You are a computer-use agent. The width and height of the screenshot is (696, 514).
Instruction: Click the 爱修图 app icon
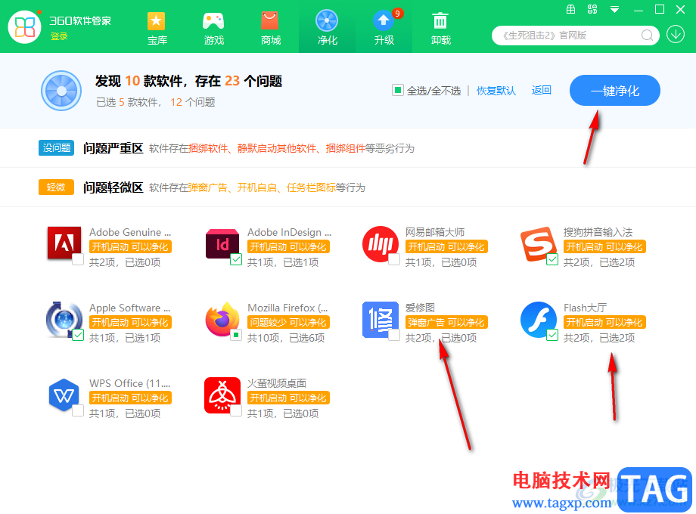coord(381,319)
